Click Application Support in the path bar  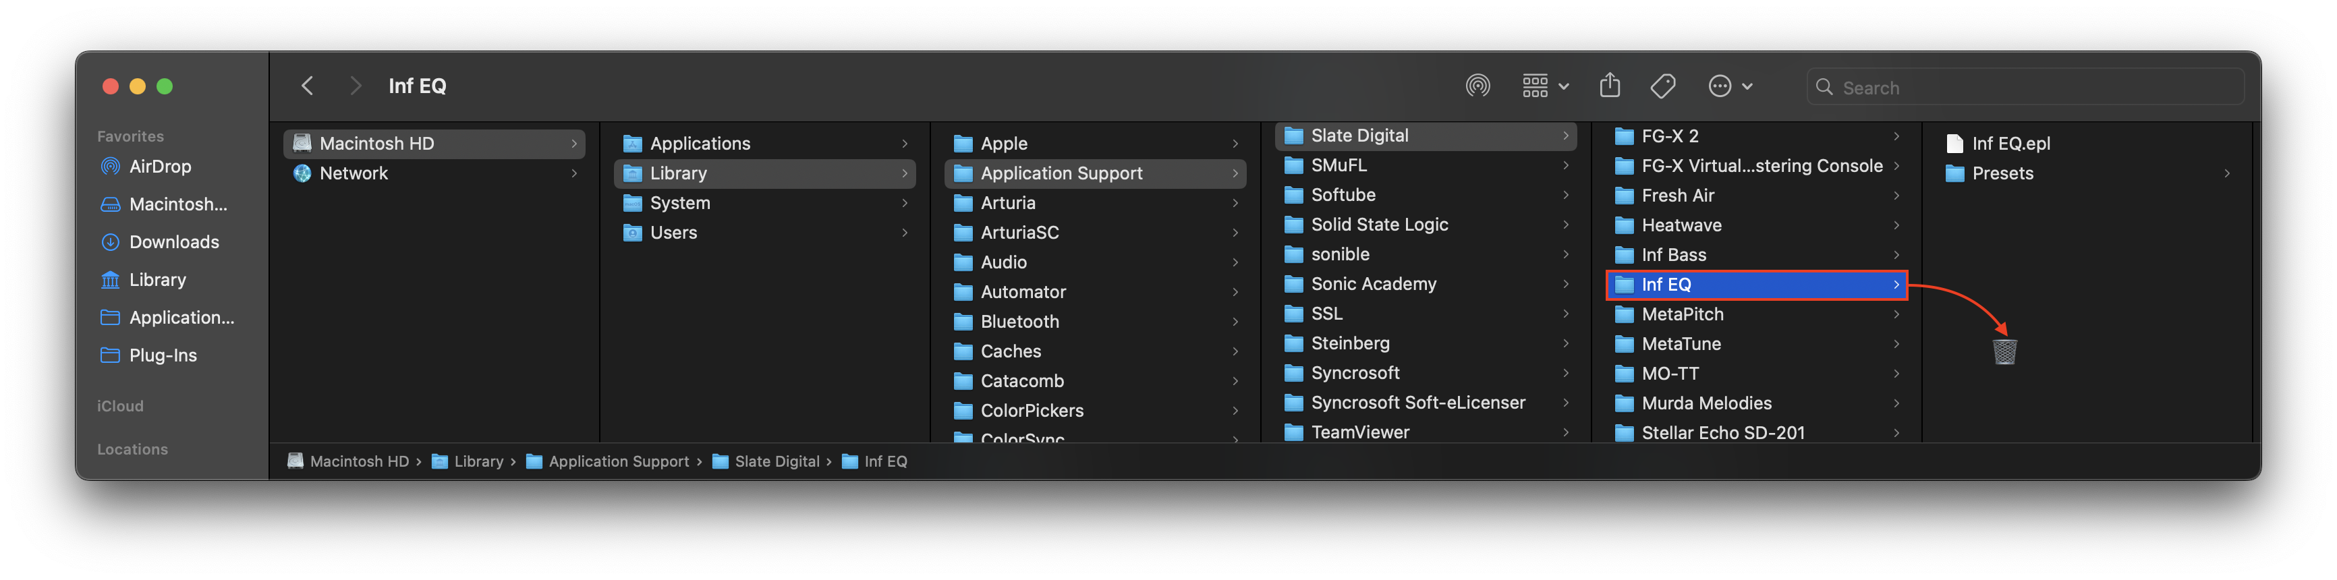tap(608, 461)
